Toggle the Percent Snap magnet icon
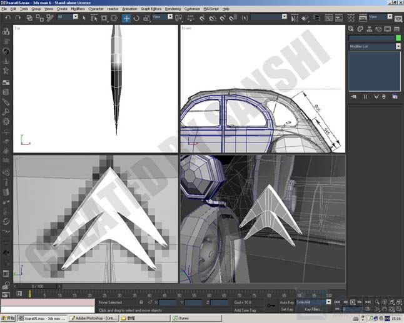Screen dimensions: 404x323 [x=223, y=17]
